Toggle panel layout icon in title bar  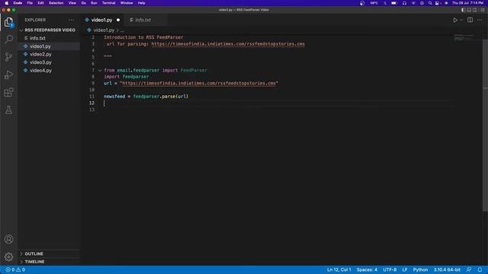[469, 10]
